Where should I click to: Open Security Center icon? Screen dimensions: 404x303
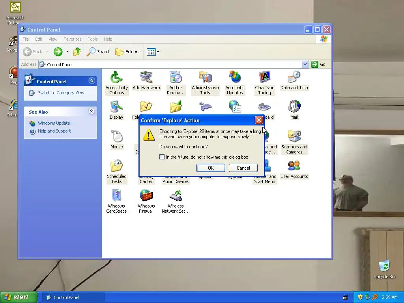pyautogui.click(x=146, y=180)
